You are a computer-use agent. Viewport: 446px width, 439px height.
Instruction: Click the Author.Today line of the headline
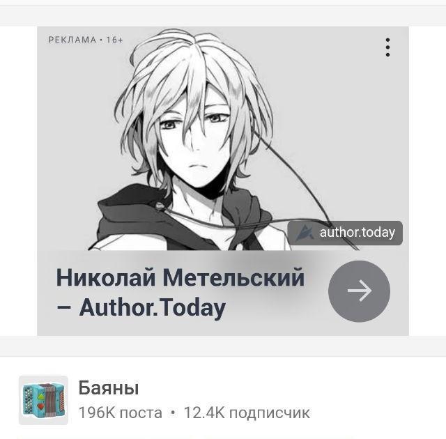pyautogui.click(x=141, y=308)
